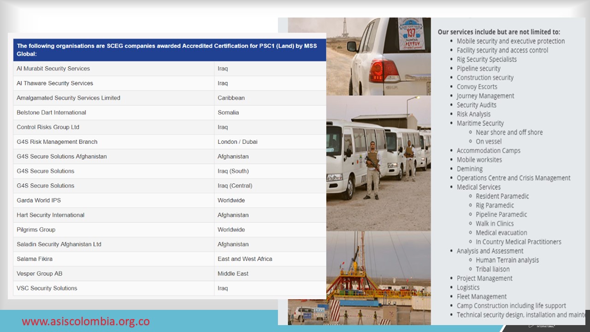The width and height of the screenshot is (590, 332).
Task: Click 'Demining' bullet
Action: pos(470,169)
